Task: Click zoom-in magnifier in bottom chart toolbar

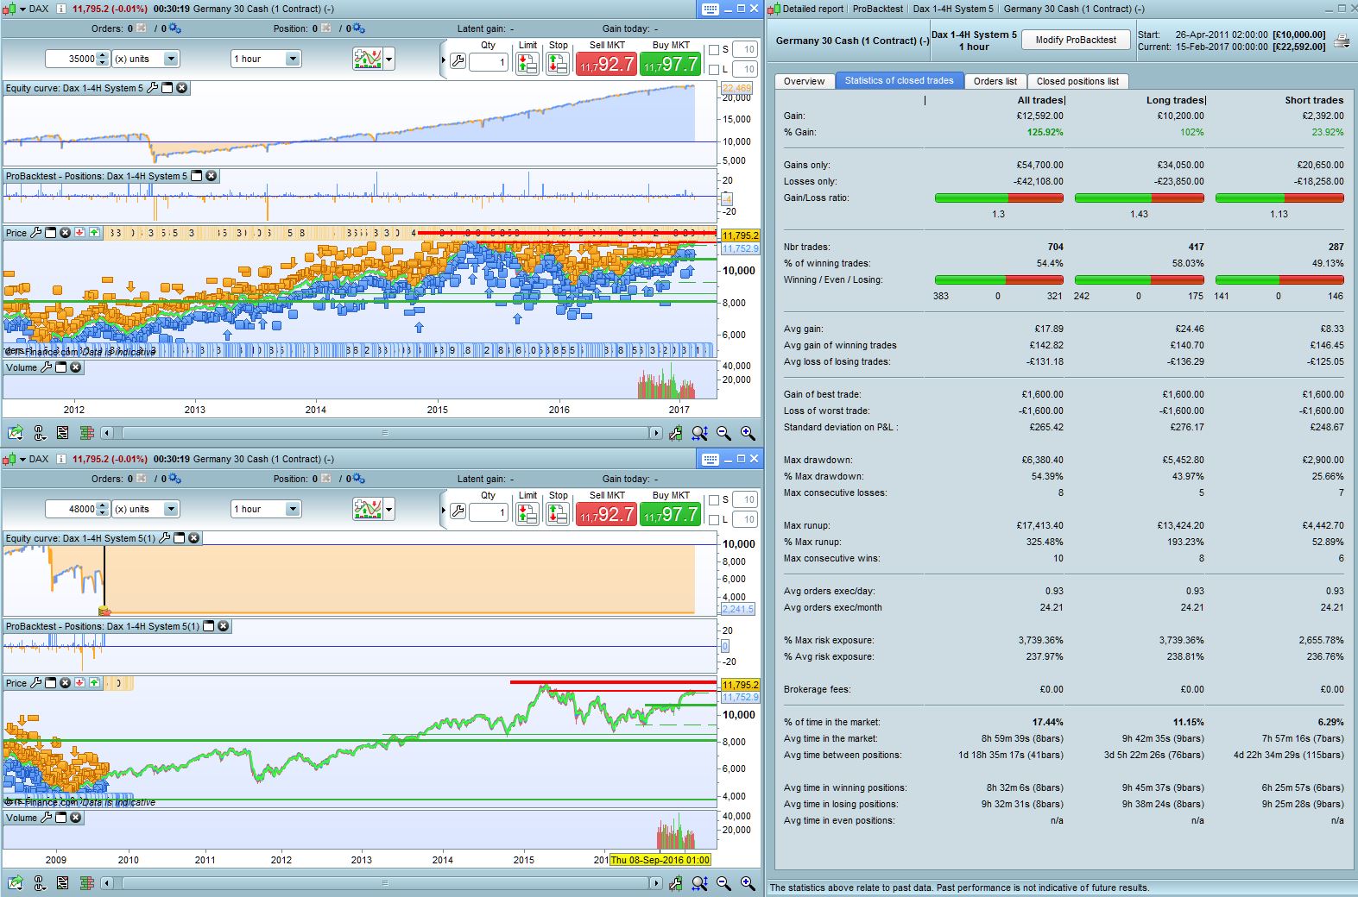Action: [748, 883]
